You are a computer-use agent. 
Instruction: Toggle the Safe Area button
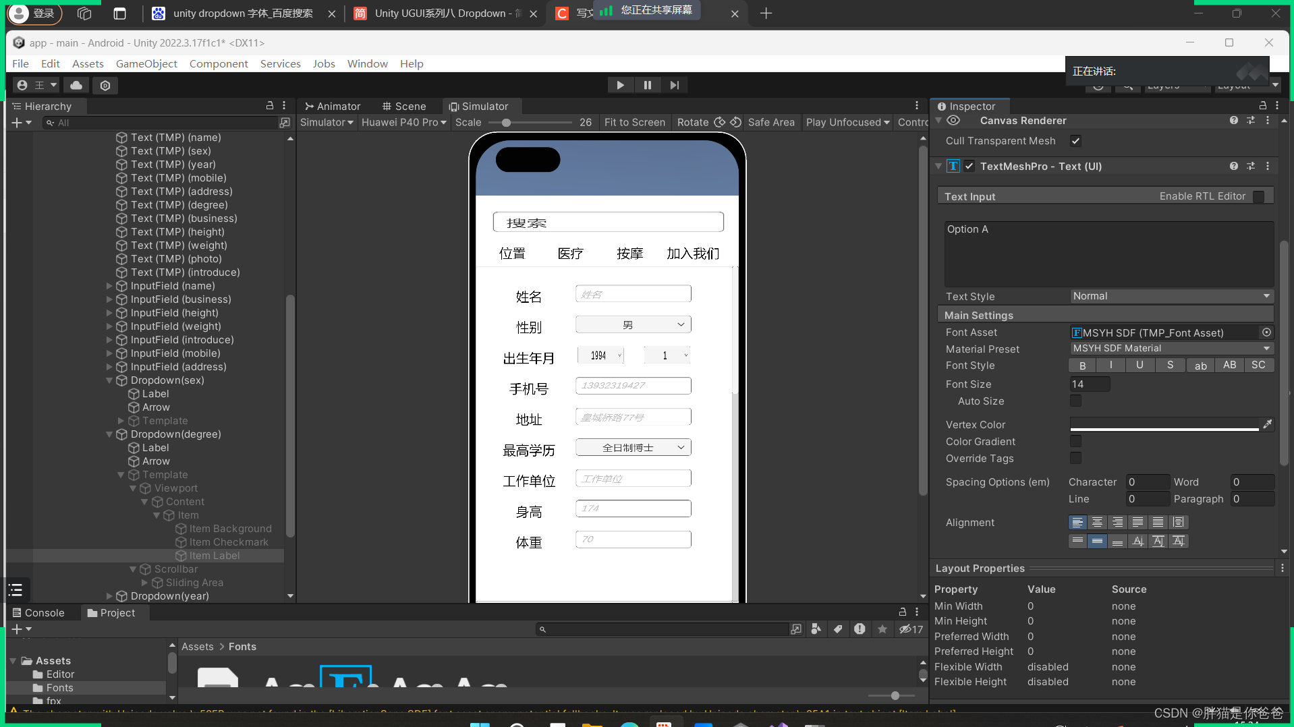(x=771, y=122)
